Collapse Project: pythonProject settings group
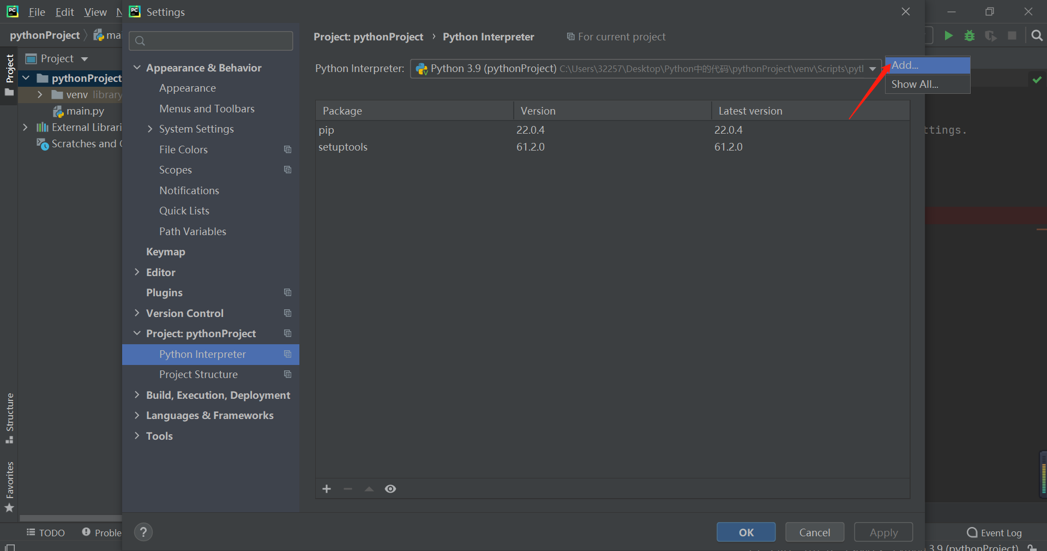This screenshot has height=551, width=1047. point(137,333)
